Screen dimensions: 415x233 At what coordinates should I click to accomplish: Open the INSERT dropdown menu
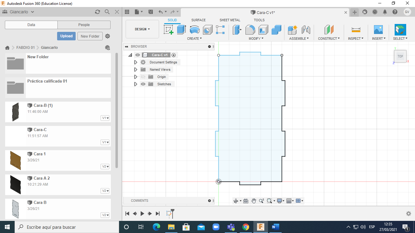(379, 39)
